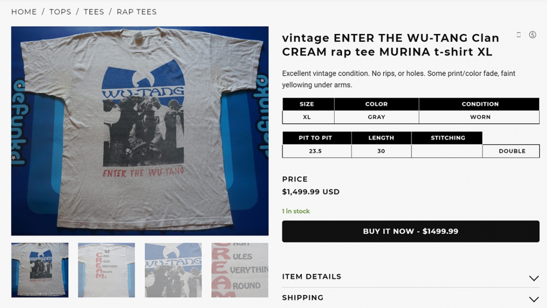Click BUY IT NOW - $1499.99 button
Image resolution: width=547 pixels, height=308 pixels.
411,231
